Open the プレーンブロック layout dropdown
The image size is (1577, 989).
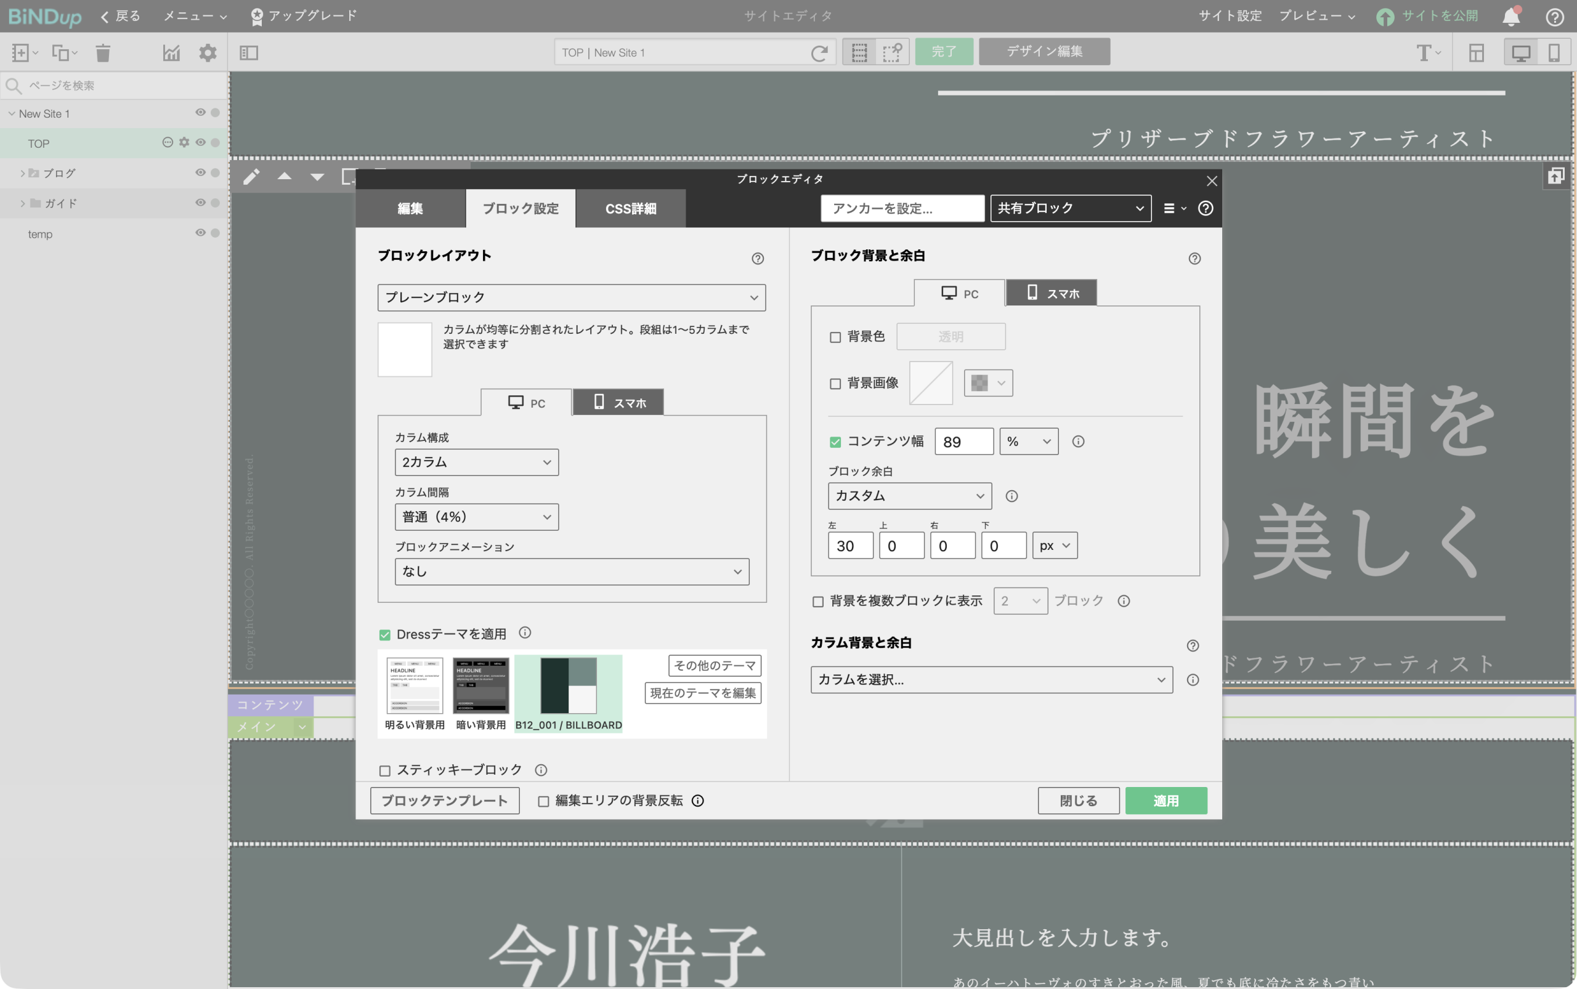(x=571, y=297)
